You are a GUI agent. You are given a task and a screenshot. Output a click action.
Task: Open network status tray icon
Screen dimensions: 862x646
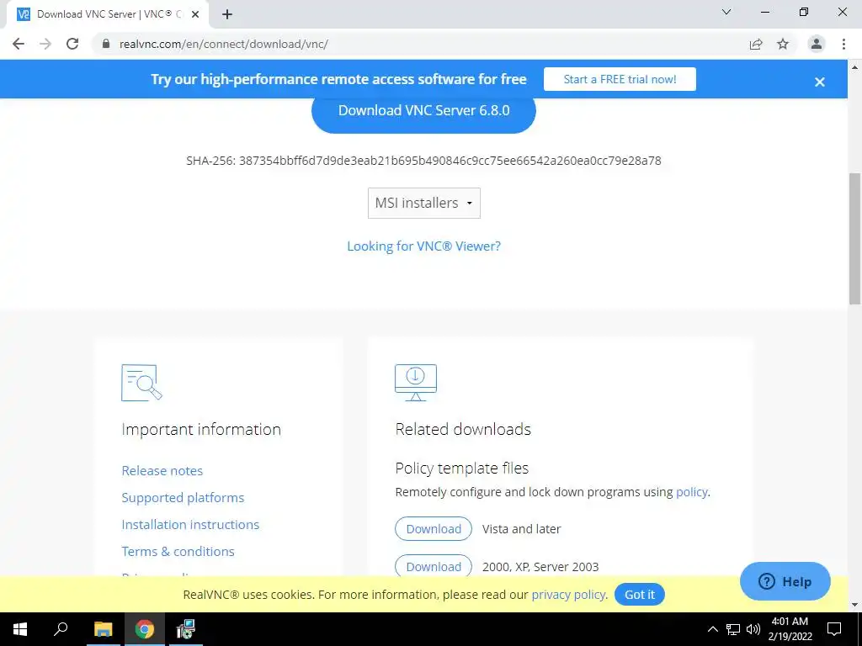[733, 629]
